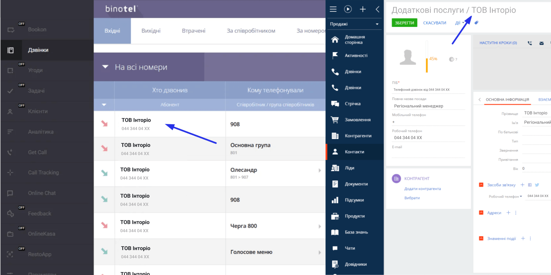551x275 pixels.
Task: Click the 45% profile completeness bar
Action: coord(427,57)
